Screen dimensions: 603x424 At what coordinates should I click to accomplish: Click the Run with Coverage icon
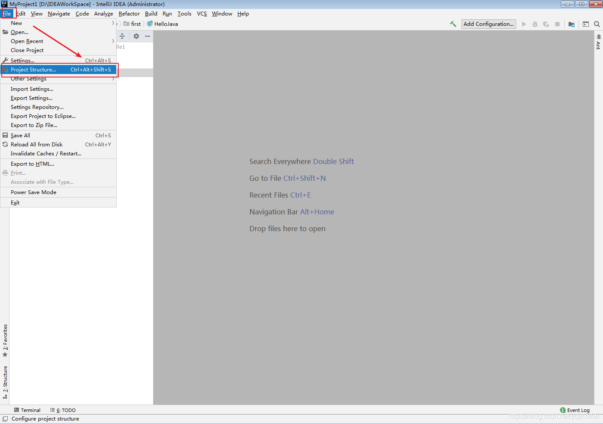pyautogui.click(x=546, y=24)
